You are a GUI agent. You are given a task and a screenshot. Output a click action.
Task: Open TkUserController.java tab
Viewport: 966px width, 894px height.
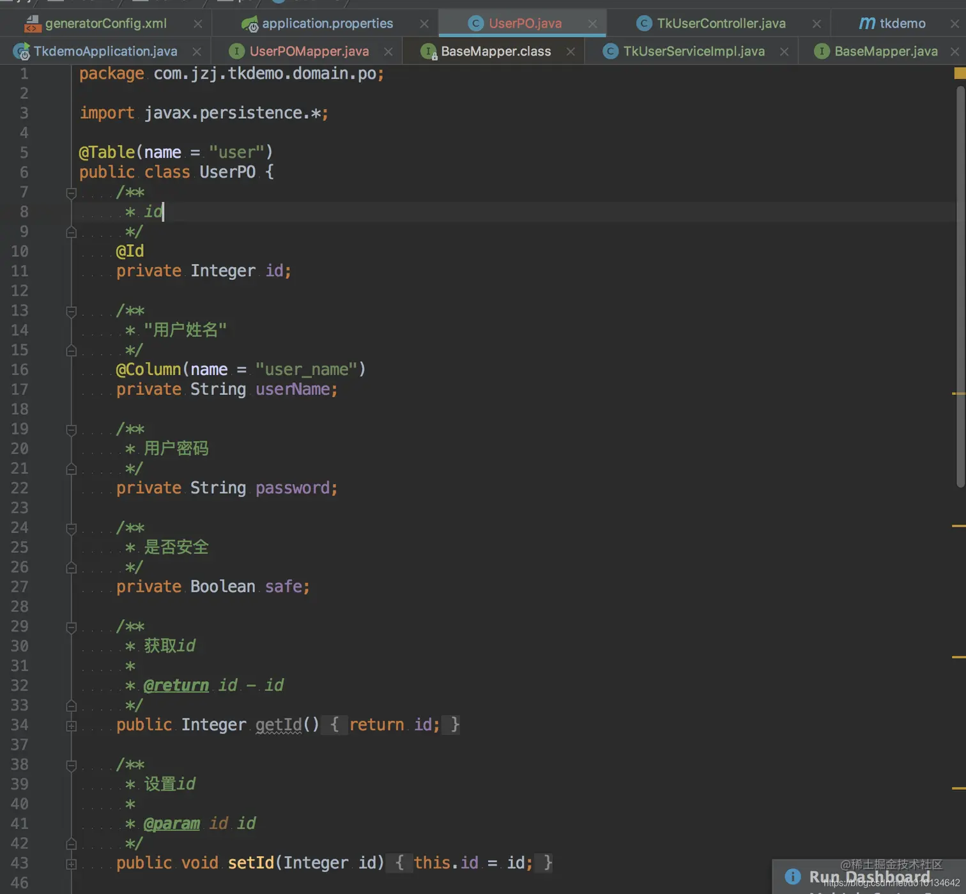[x=721, y=24]
